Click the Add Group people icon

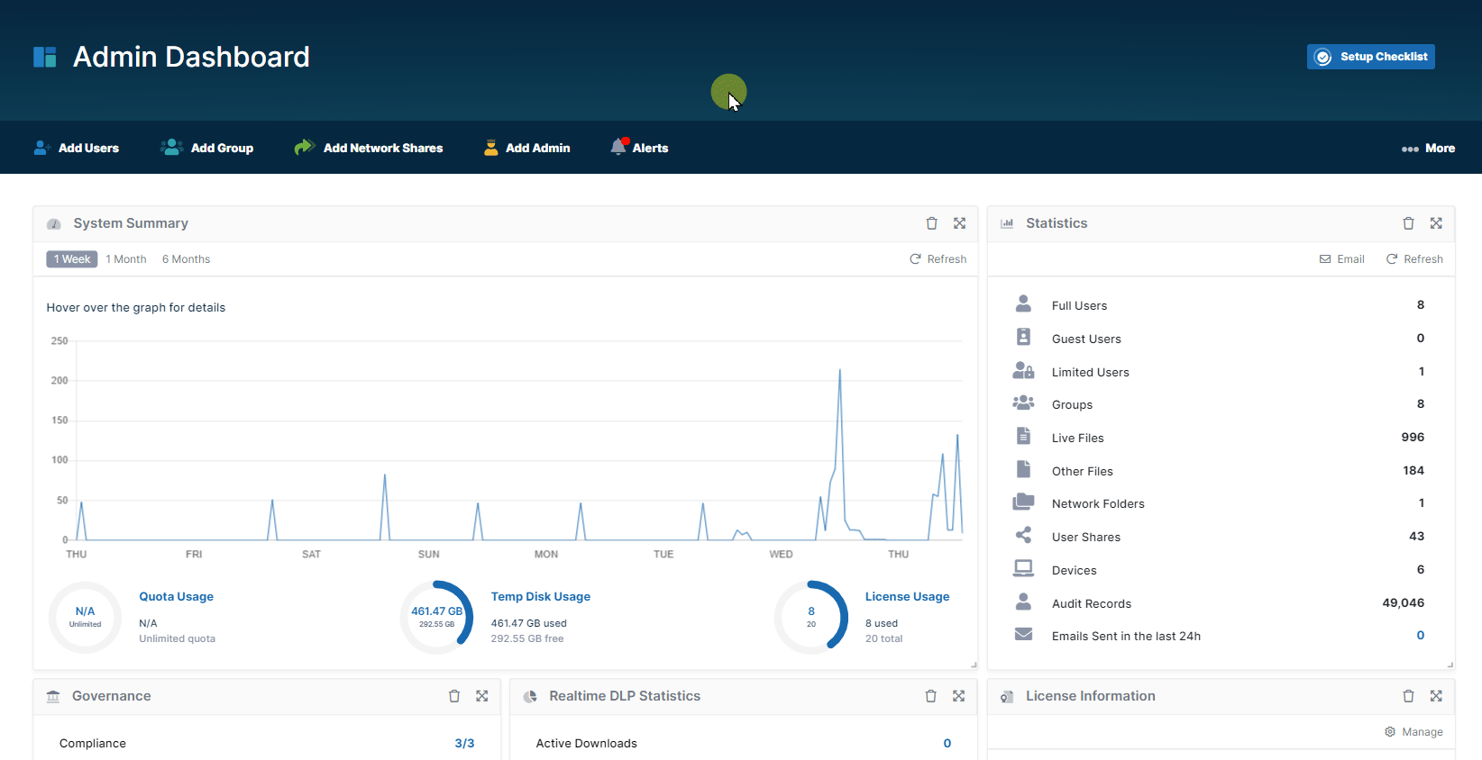pyautogui.click(x=171, y=148)
